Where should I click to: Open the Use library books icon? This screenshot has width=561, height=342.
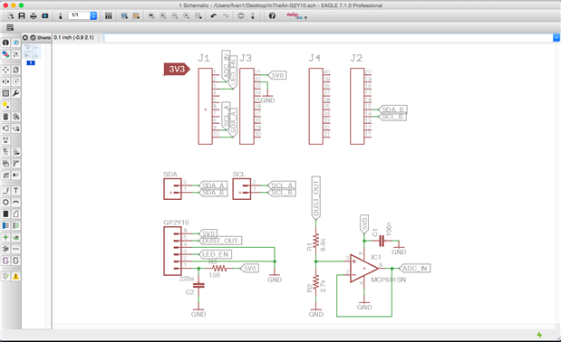click(109, 15)
